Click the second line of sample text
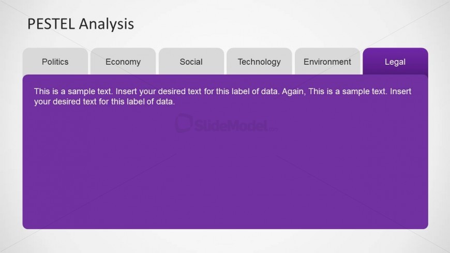450x253 pixels. [104, 102]
